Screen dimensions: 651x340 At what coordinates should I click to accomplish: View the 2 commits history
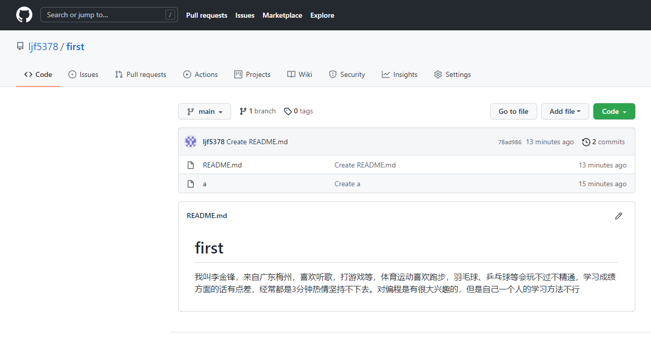603,142
